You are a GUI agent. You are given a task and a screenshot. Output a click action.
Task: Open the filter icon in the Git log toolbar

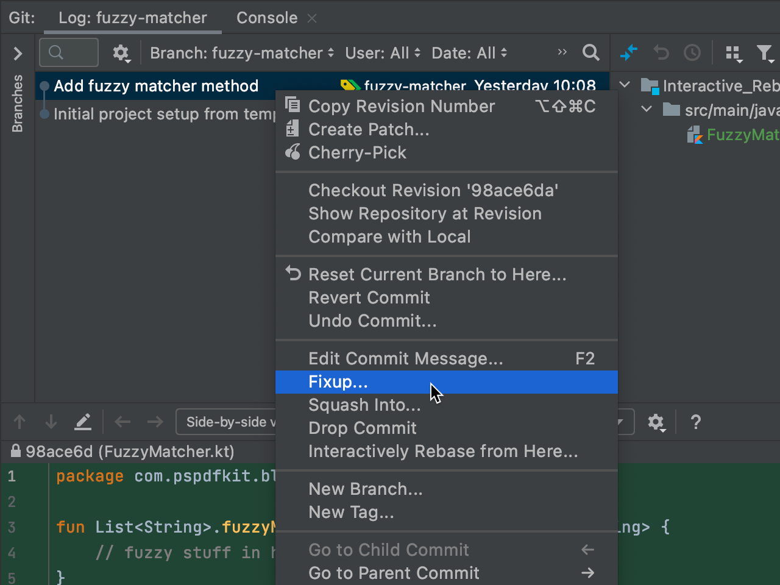tap(765, 53)
